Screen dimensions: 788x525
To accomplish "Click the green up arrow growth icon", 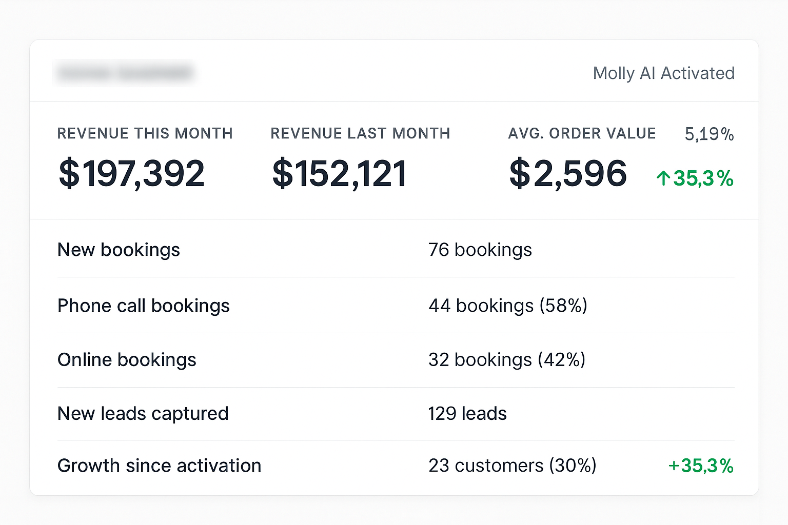I will pyautogui.click(x=663, y=178).
